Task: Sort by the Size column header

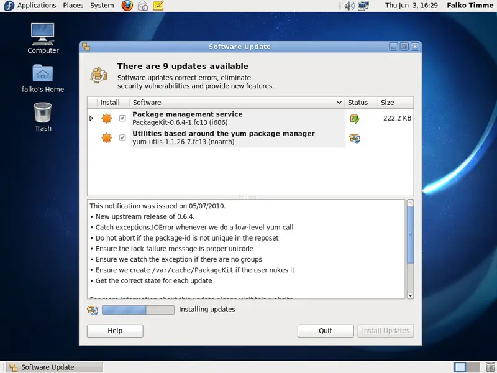Action: coord(396,103)
